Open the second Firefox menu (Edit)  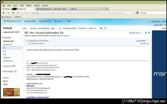[9, 6]
